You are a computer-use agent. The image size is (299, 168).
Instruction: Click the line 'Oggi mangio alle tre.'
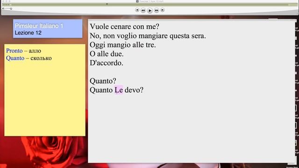(123, 45)
